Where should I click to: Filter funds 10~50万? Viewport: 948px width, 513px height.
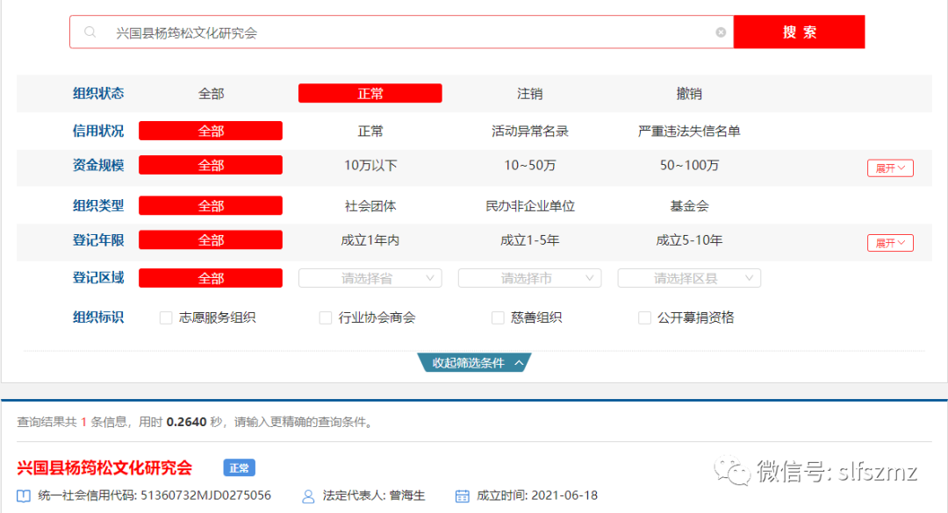(529, 166)
